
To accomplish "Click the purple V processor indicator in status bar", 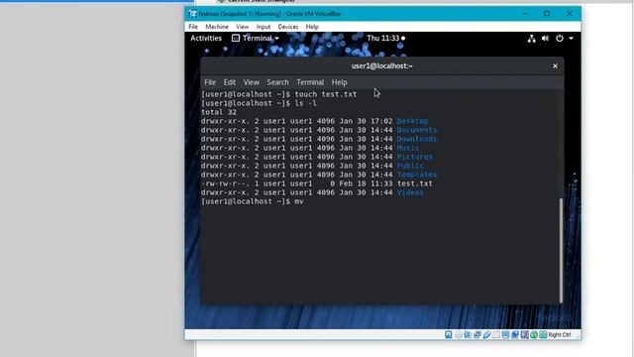I will [524, 334].
